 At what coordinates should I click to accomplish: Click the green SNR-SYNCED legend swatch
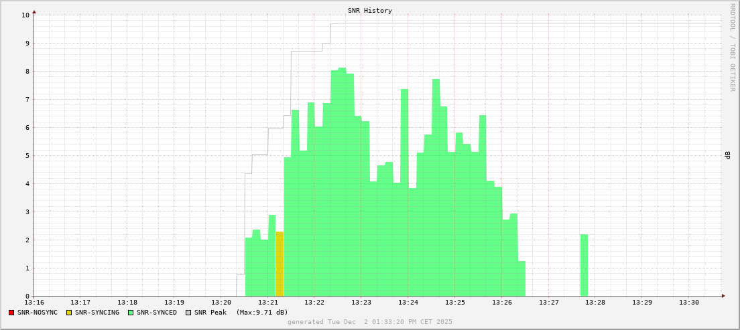(131, 313)
